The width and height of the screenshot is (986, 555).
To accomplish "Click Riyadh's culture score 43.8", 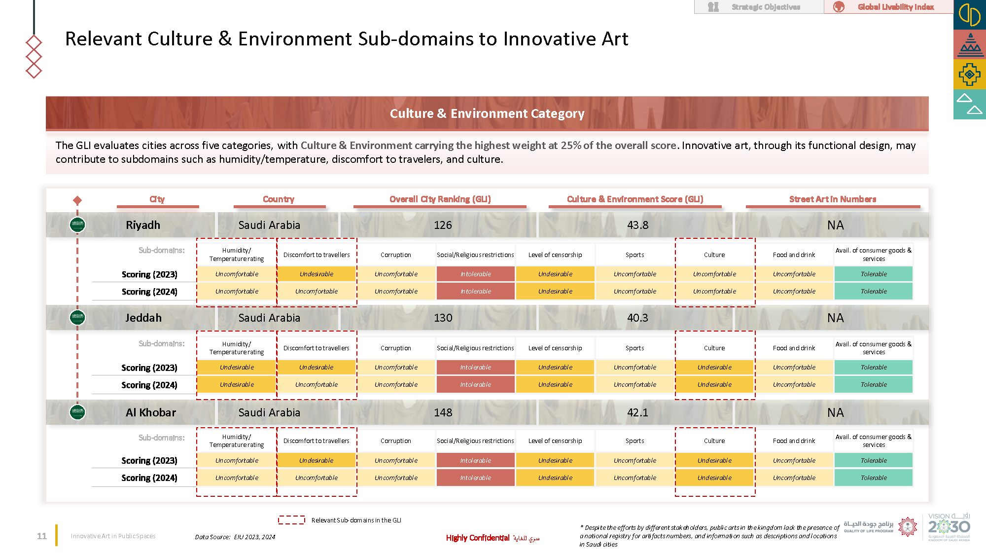I will 637,225.
